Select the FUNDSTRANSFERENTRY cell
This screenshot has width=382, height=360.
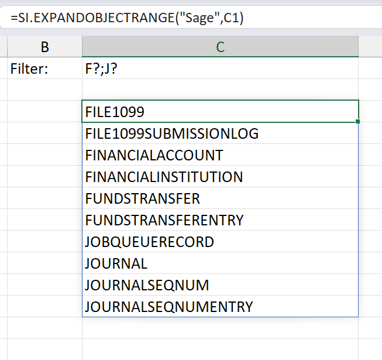tap(220, 220)
